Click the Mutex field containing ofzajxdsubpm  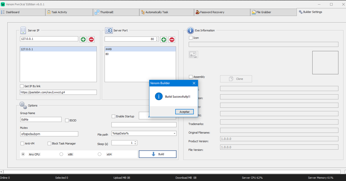(x=49, y=134)
